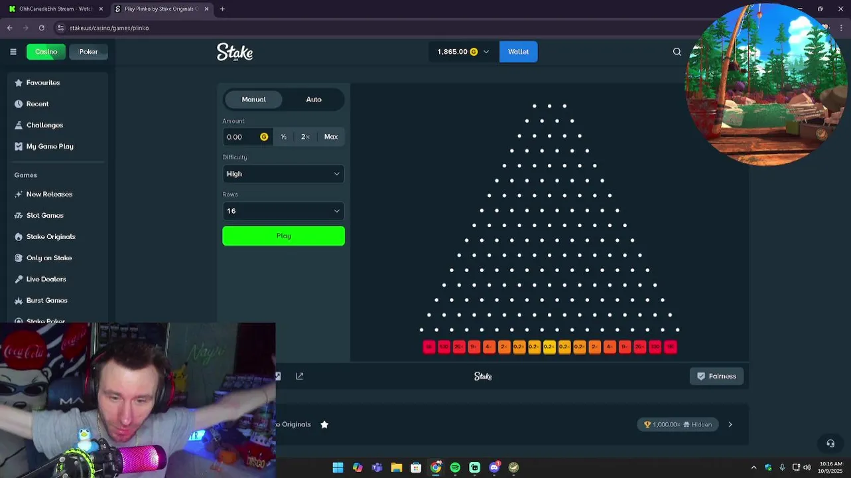Viewport: 851px width, 478px height.
Task: Select the Play Plinko browser tab
Action: (x=161, y=9)
